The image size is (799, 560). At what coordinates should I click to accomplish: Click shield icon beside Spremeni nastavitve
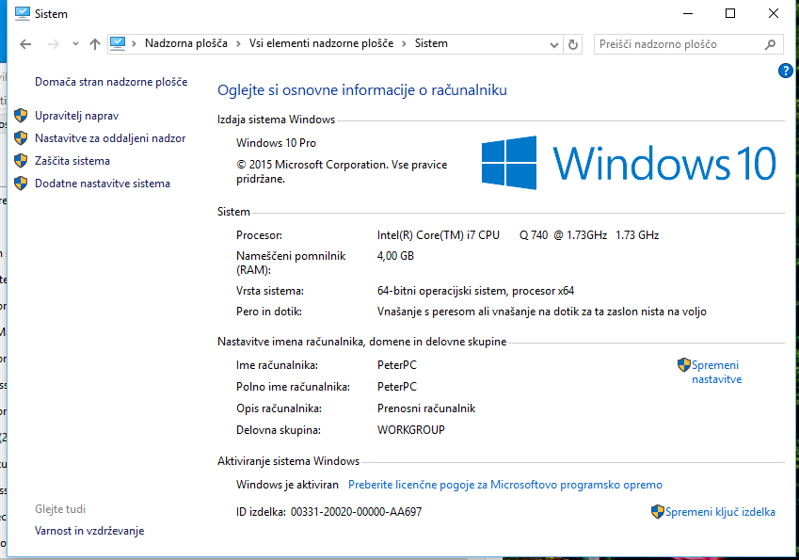pyautogui.click(x=683, y=365)
